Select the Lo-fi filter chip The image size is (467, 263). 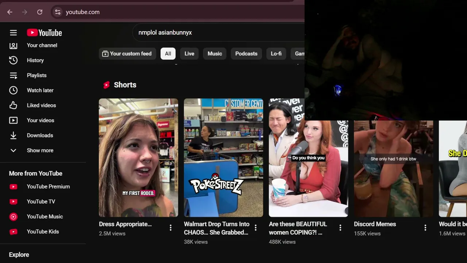[x=276, y=54]
